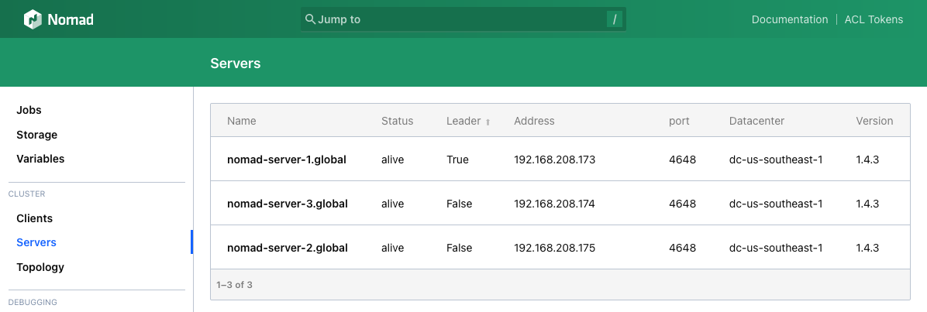Screen dimensions: 927x312
Task: Sort servers by Status header
Action: (x=397, y=121)
